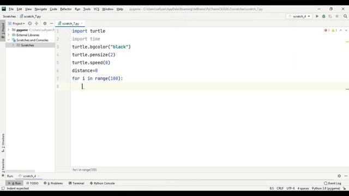The image size is (349, 196).
Task: Click the caret position 8:5 indicator
Action: pyautogui.click(x=272, y=188)
